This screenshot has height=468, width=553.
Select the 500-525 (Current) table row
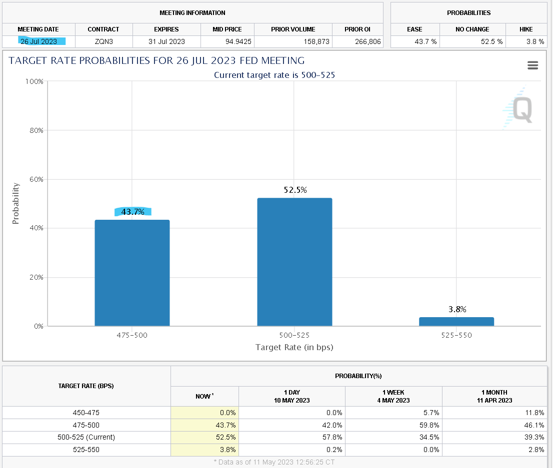coord(274,438)
